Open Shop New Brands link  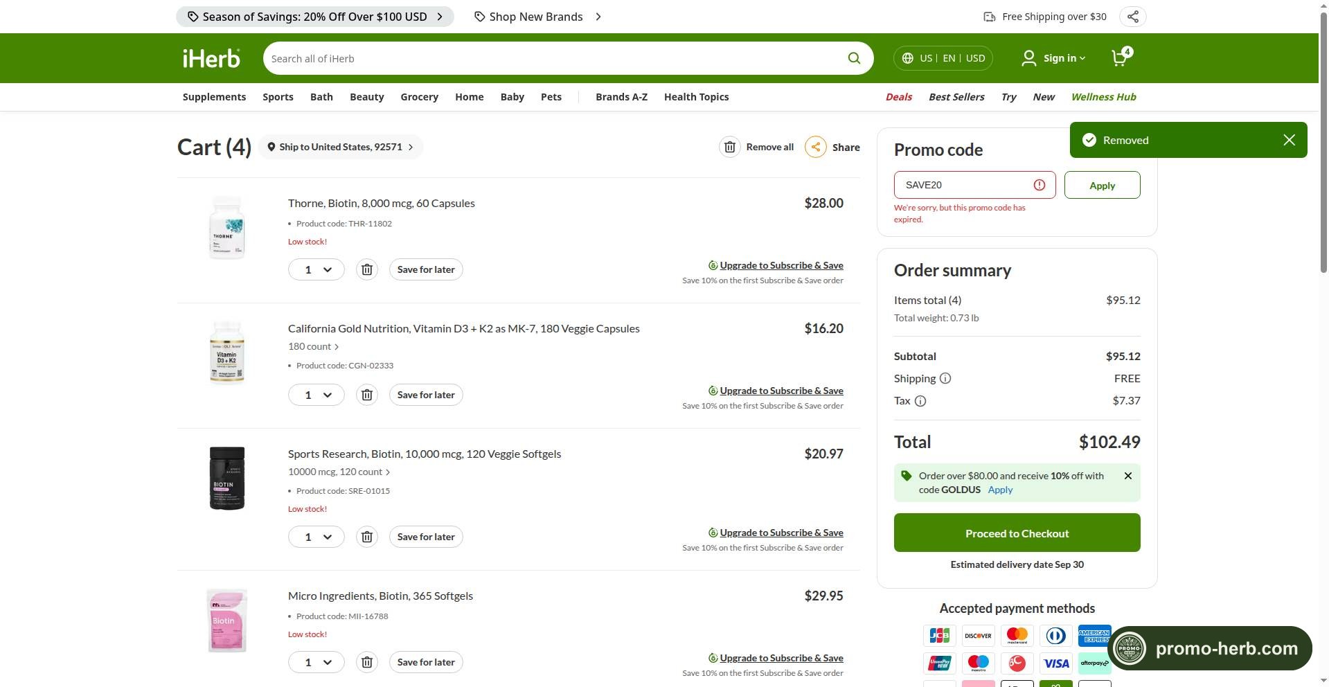[x=538, y=17]
